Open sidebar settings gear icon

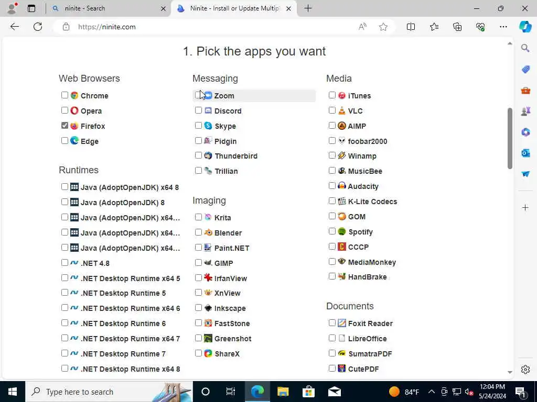(525, 370)
